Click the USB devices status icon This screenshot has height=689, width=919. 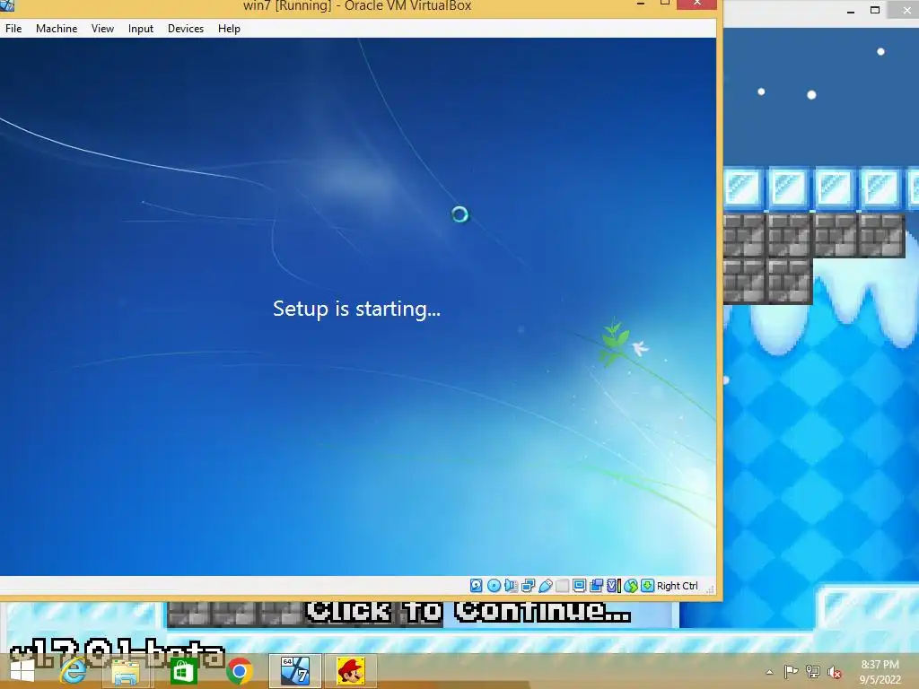pos(546,585)
